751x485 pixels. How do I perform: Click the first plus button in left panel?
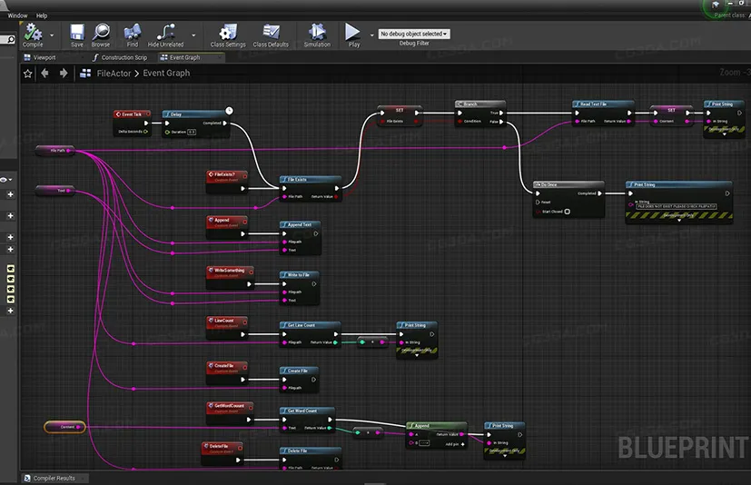point(11,194)
